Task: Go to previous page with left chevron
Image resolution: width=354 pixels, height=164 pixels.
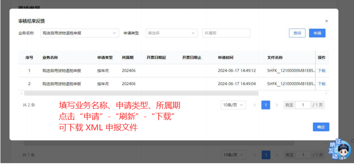Action: 255,105
